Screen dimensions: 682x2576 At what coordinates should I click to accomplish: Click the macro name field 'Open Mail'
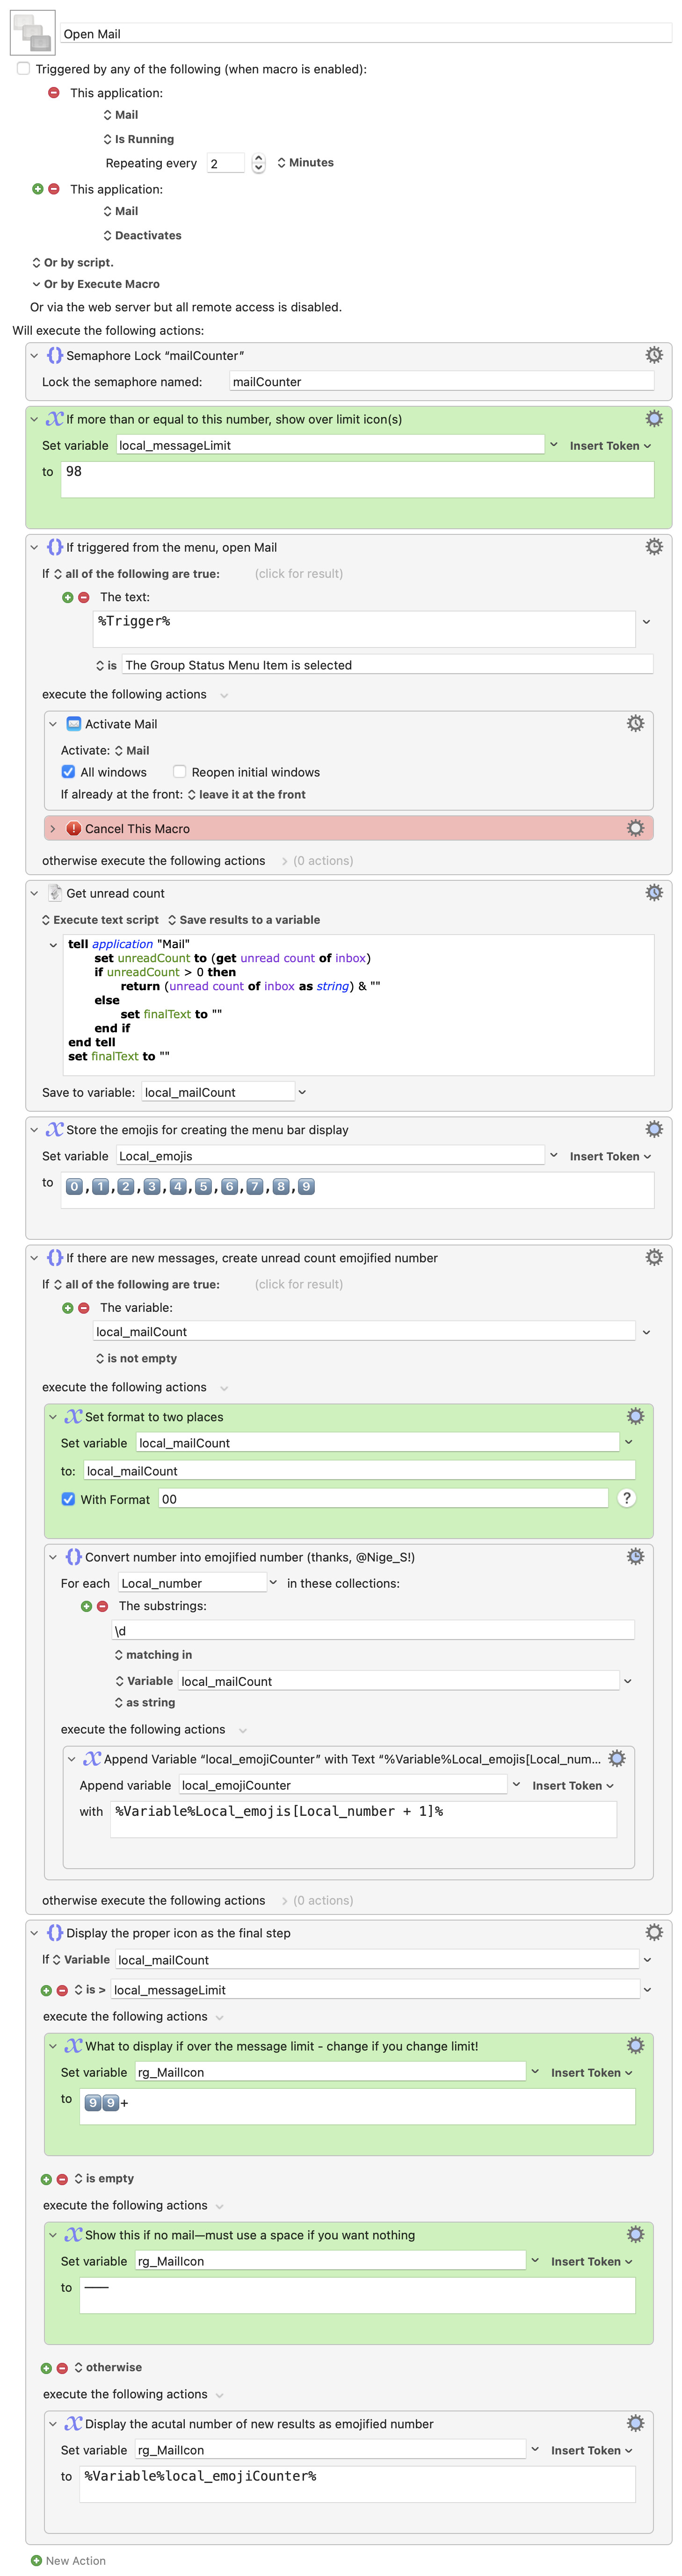[x=365, y=34]
